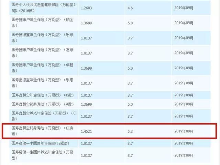Click 2019年09月 in the 团体养老年金保险 row
Viewport: 220px width, 165px height.
pyautogui.click(x=184, y=155)
